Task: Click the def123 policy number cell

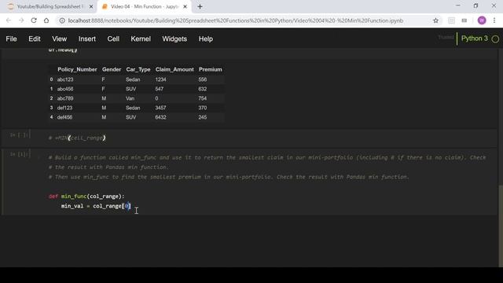Action: (x=64, y=108)
